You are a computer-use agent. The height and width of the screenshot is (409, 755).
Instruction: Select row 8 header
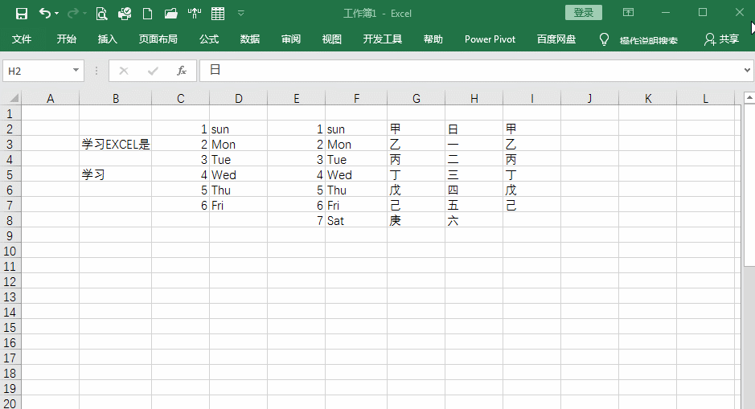tap(10, 221)
